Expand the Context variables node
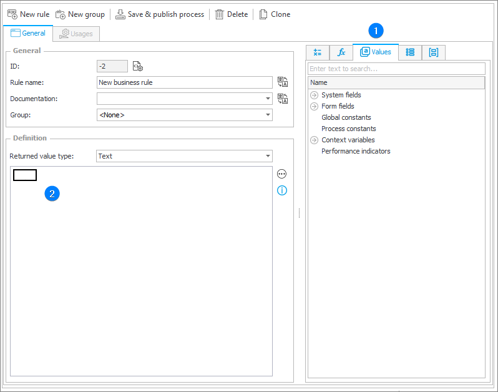Image resolution: width=498 pixels, height=392 pixels. [314, 140]
